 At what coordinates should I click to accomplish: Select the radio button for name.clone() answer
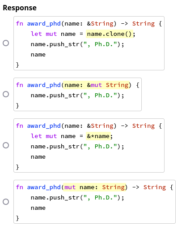coord(6,43)
